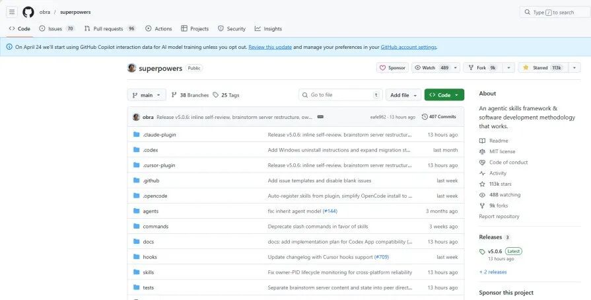Viewport: 591px width, 300px height.
Task: Open the .codex folder
Action: 151,150
